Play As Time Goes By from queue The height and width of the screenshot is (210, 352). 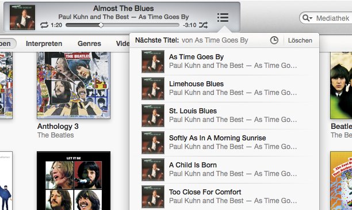pyautogui.click(x=224, y=62)
